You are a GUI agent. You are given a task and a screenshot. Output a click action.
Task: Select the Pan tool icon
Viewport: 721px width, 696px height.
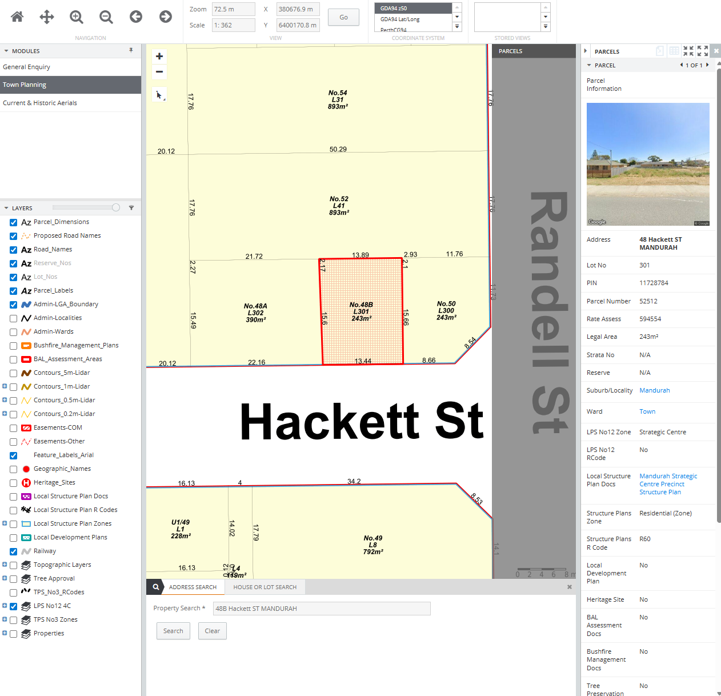click(47, 17)
